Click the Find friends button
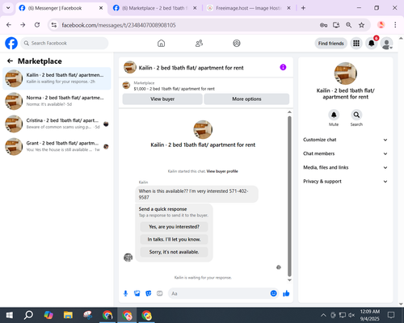Image resolution: width=404 pixels, height=323 pixels. tap(330, 44)
